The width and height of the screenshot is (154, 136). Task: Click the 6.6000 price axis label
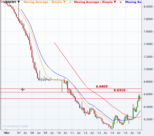pos(148,94)
